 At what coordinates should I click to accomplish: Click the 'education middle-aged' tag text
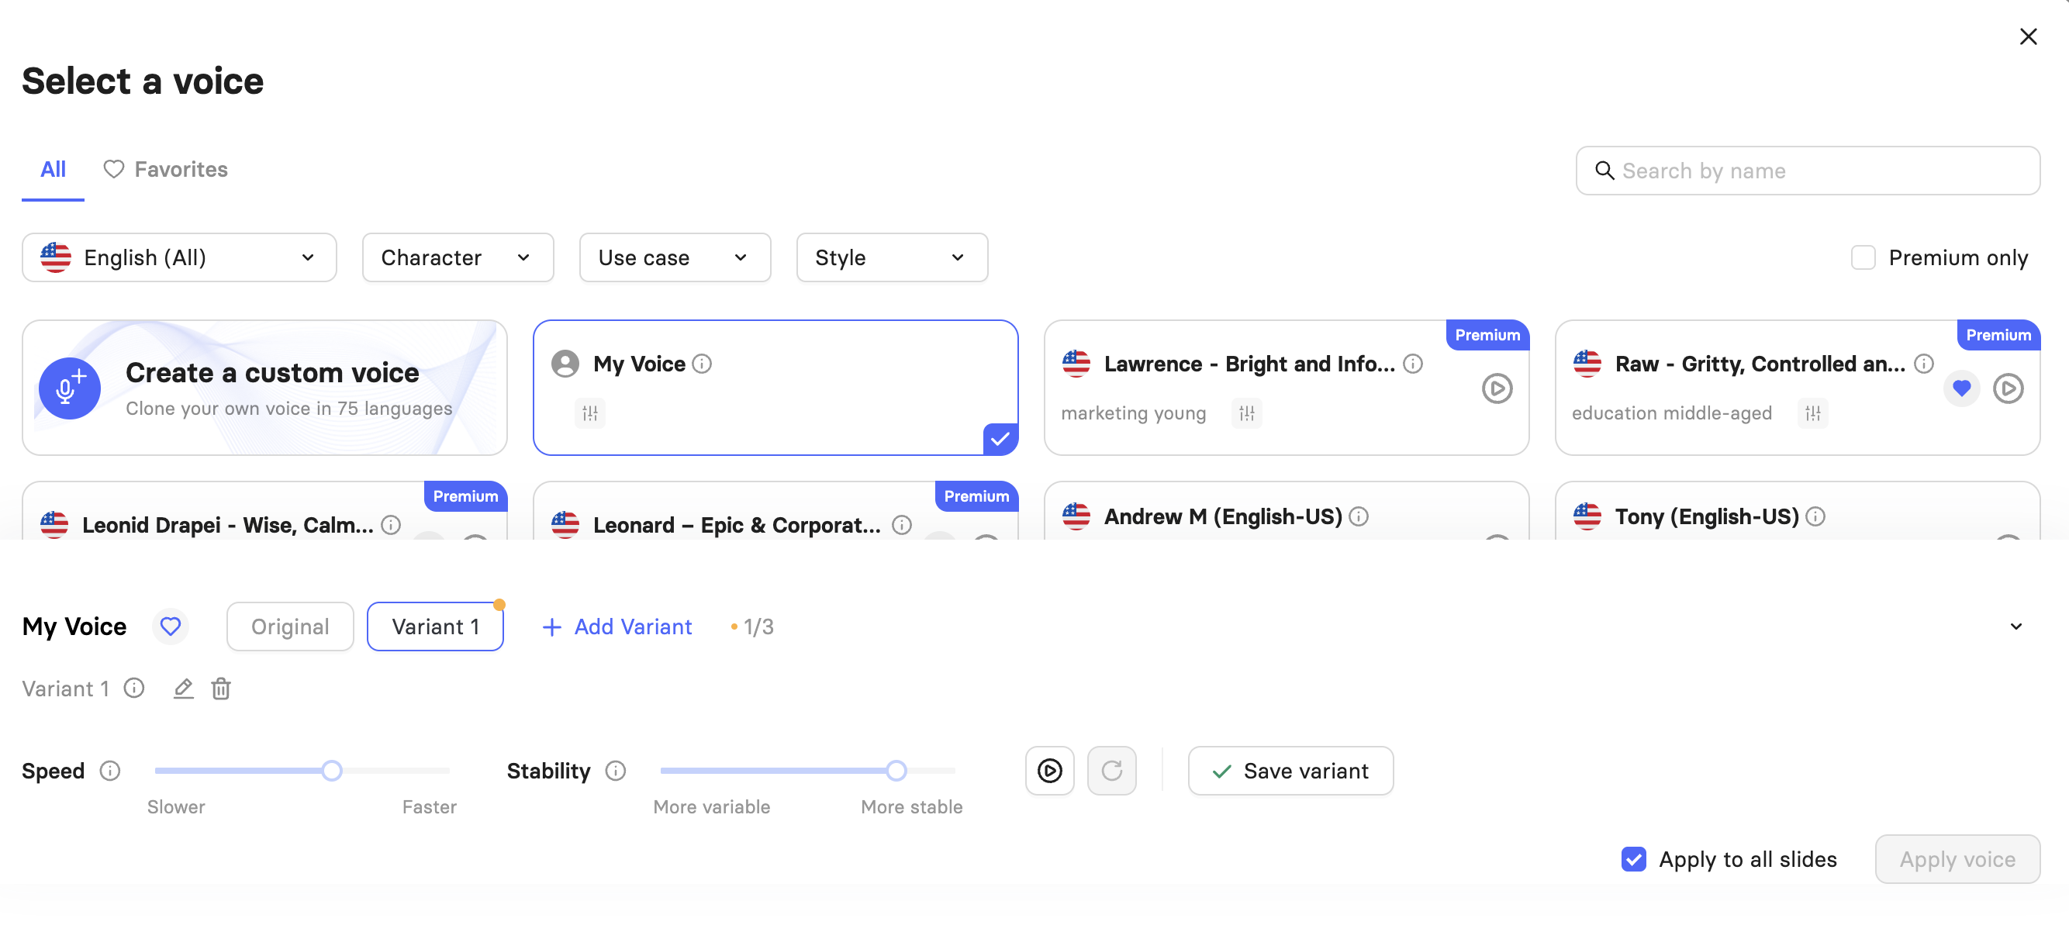[1671, 413]
